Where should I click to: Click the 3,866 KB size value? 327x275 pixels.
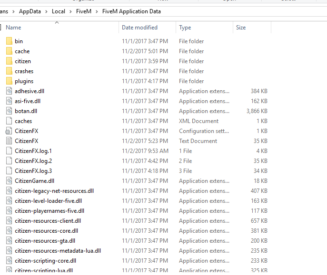[257, 111]
